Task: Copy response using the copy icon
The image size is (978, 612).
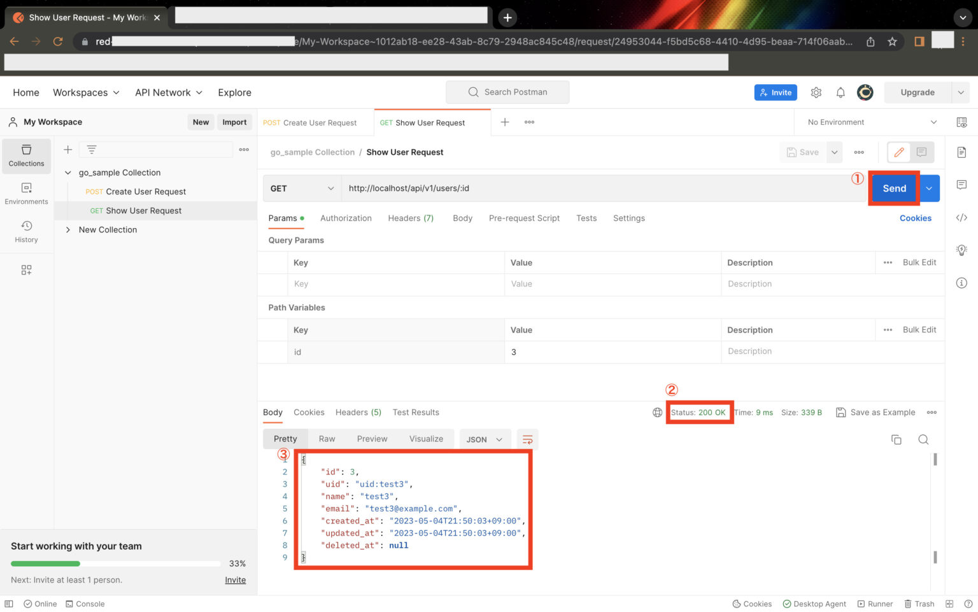Action: point(896,439)
